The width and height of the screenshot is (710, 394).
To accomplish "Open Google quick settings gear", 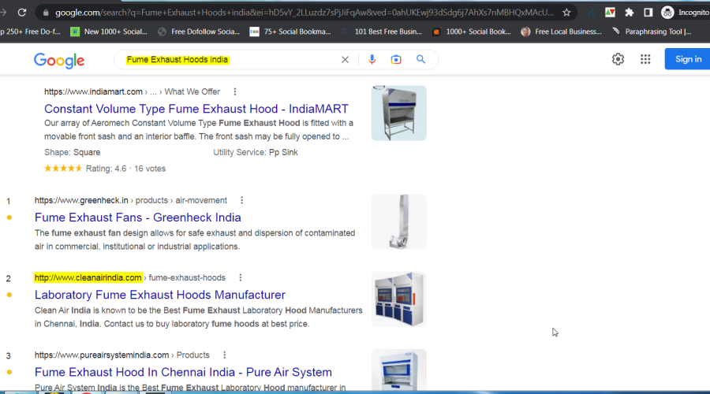I will click(x=618, y=59).
